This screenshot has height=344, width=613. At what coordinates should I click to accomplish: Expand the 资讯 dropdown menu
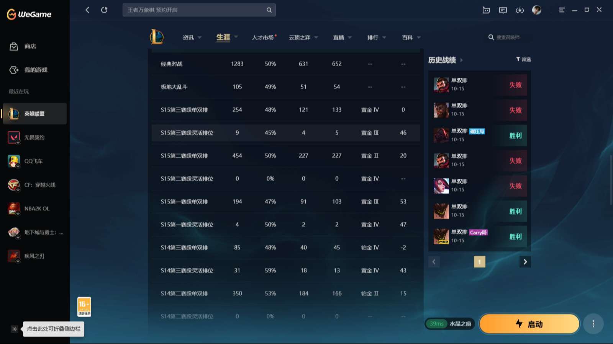coord(192,37)
